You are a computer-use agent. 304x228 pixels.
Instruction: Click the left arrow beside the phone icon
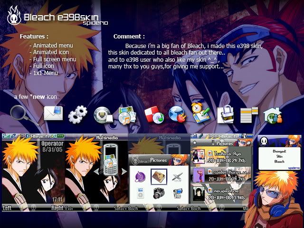coord(96,171)
